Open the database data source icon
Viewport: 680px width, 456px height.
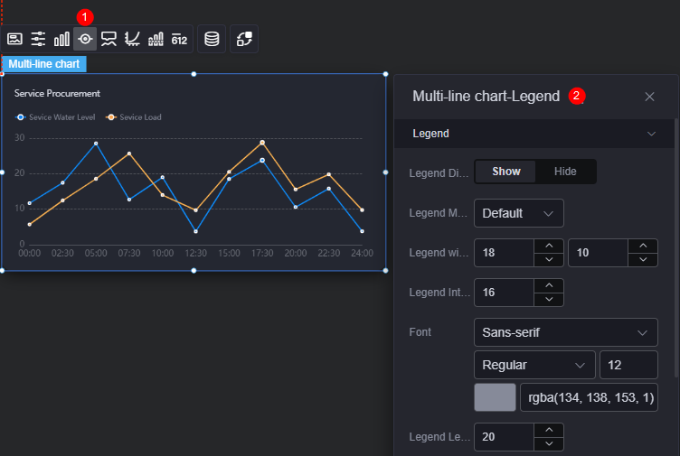tap(212, 39)
